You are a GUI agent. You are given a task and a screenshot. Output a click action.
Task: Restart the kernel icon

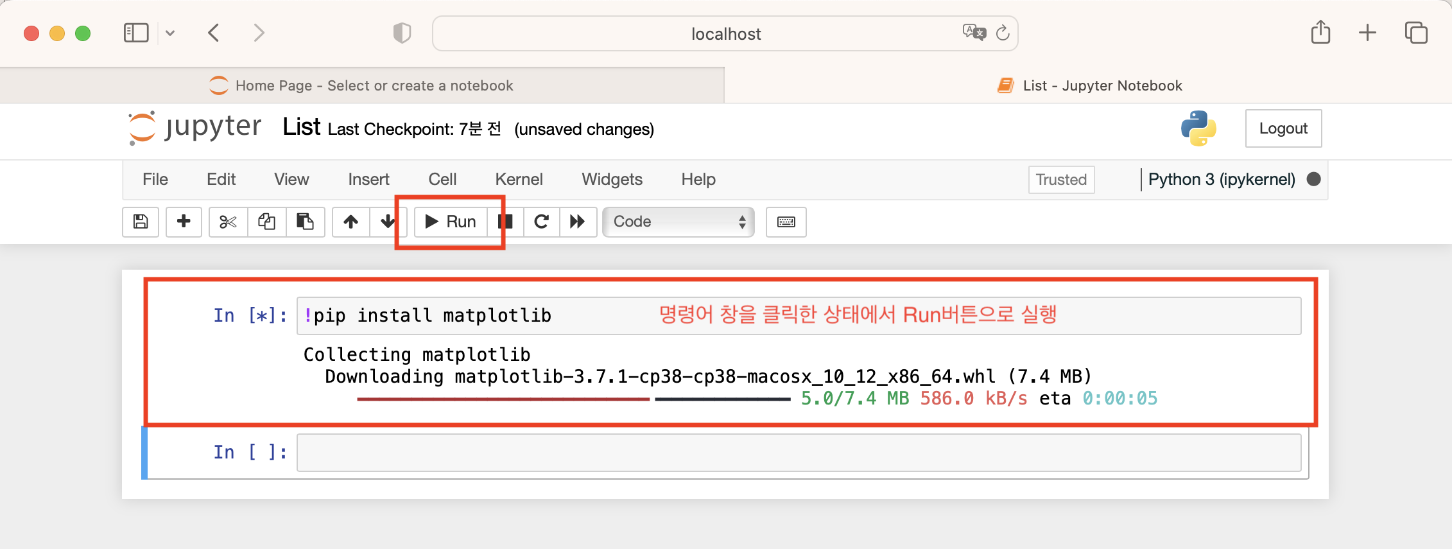[542, 222]
